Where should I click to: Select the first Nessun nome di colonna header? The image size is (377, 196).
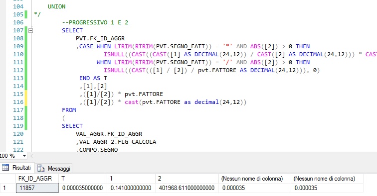(255, 179)
